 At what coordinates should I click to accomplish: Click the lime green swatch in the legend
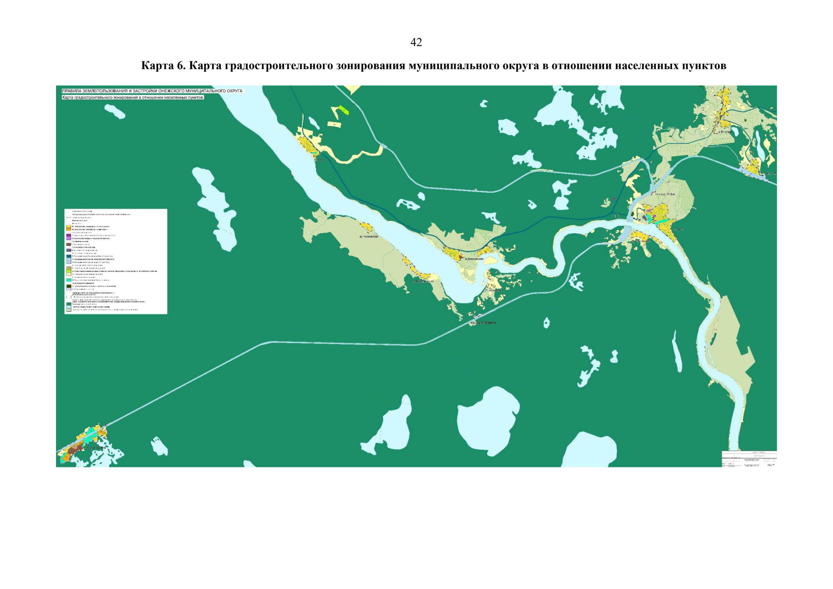pyautogui.click(x=69, y=271)
